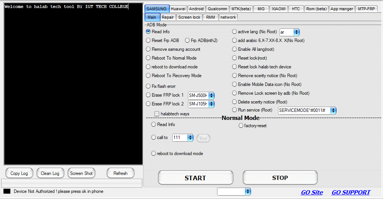
Task: Choose factory-reset option
Action: click(x=241, y=126)
